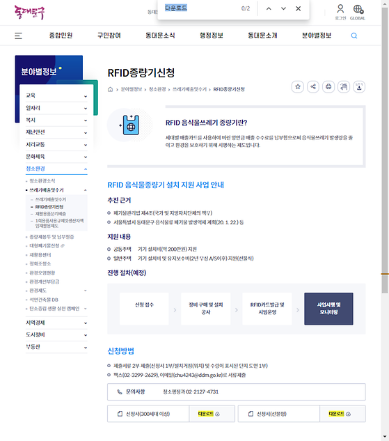Screen dimensions: 389x441
Task: Click the 장비 구매 및 설치 공사 step
Action: click(x=205, y=309)
